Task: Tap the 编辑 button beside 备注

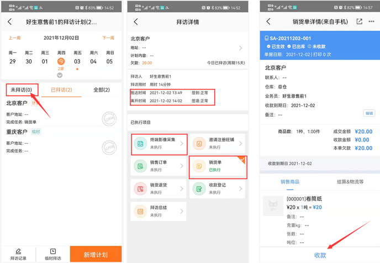Action: point(369,113)
